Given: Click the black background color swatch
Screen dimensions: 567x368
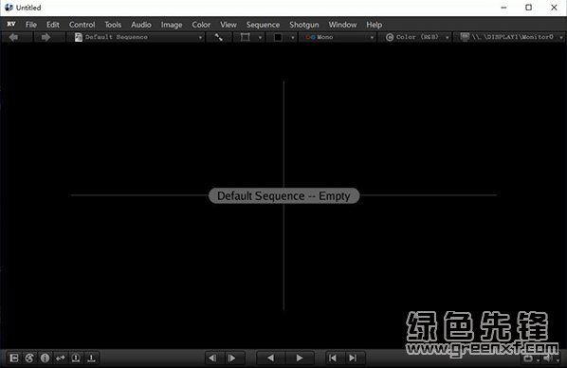Looking at the screenshot, I should (278, 37).
